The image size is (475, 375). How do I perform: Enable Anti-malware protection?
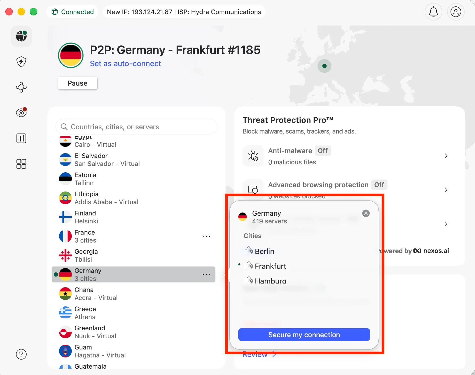pyautogui.click(x=323, y=151)
